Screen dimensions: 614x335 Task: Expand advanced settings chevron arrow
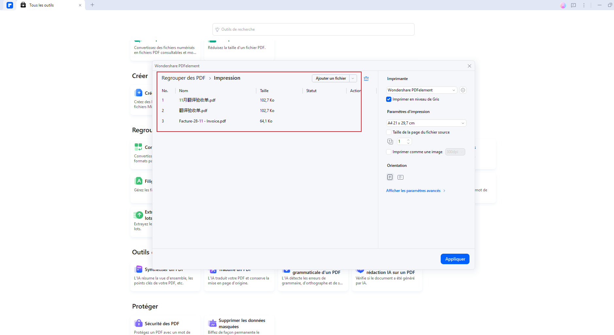click(x=444, y=191)
